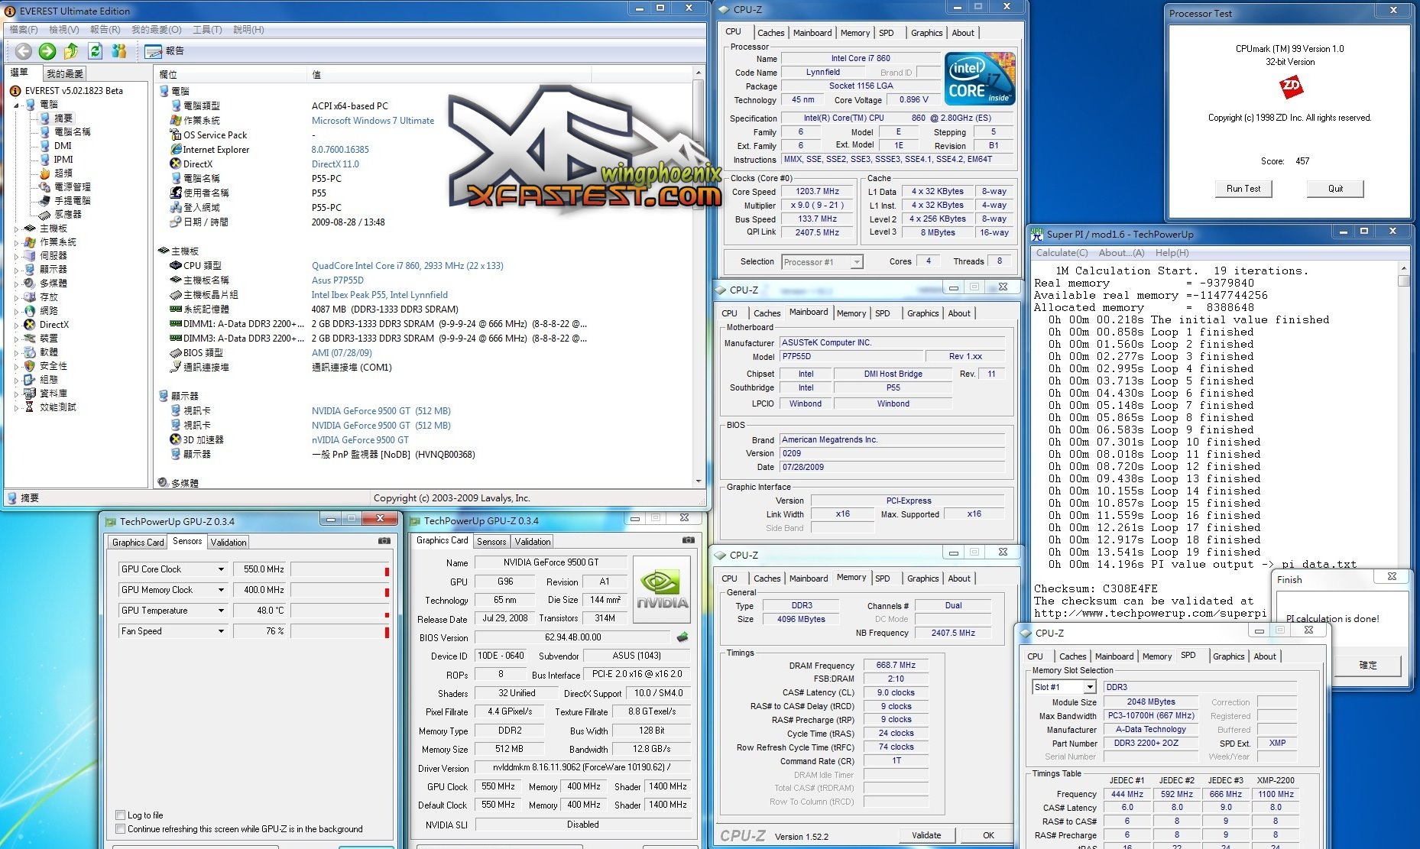This screenshot has width=1420, height=849.
Task: Click the folder up-level icon in EVEREST
Action: [71, 51]
